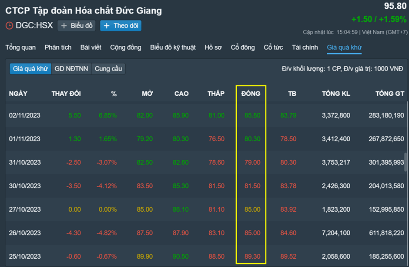The image size is (409, 267).
Task: Click the table's vertical scrollbar thumb
Action: tap(406, 162)
